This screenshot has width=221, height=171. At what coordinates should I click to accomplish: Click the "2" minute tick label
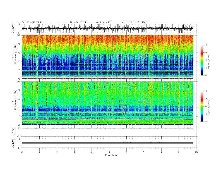57,152
